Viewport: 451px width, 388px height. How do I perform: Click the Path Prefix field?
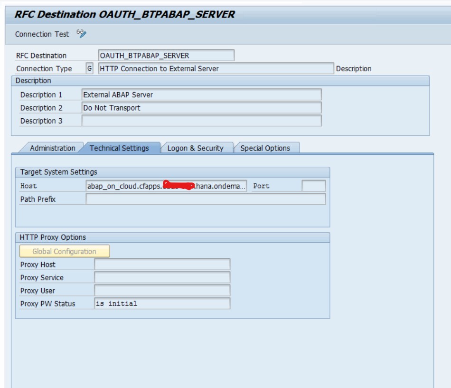coord(206,199)
